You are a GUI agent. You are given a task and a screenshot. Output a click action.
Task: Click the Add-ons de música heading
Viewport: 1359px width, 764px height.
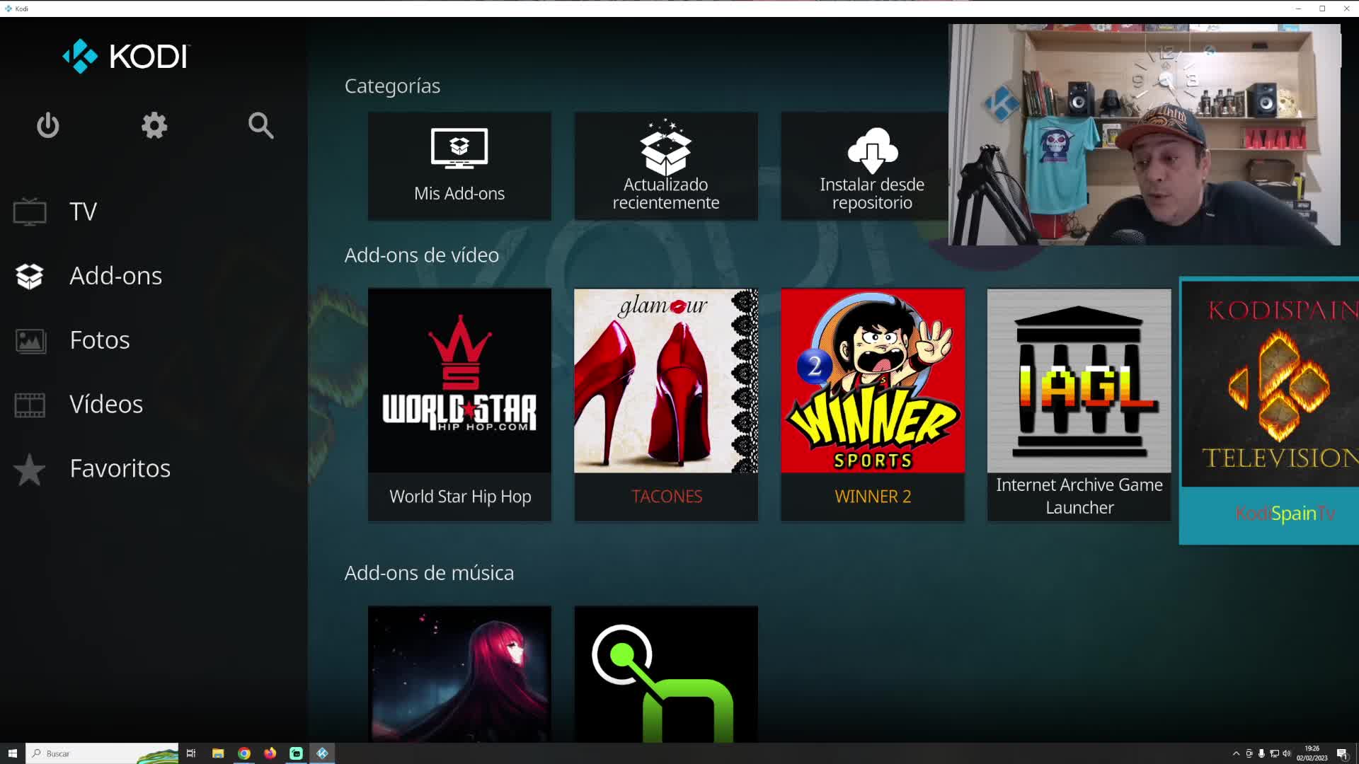pos(429,572)
